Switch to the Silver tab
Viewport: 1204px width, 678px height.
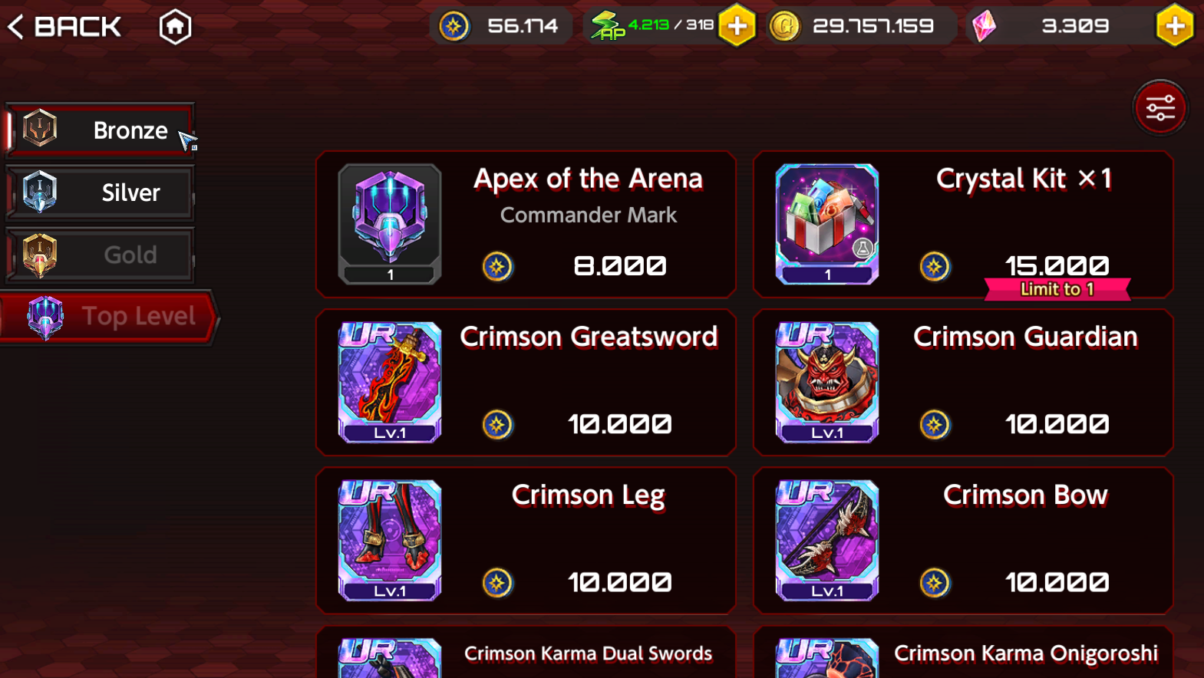tap(101, 193)
